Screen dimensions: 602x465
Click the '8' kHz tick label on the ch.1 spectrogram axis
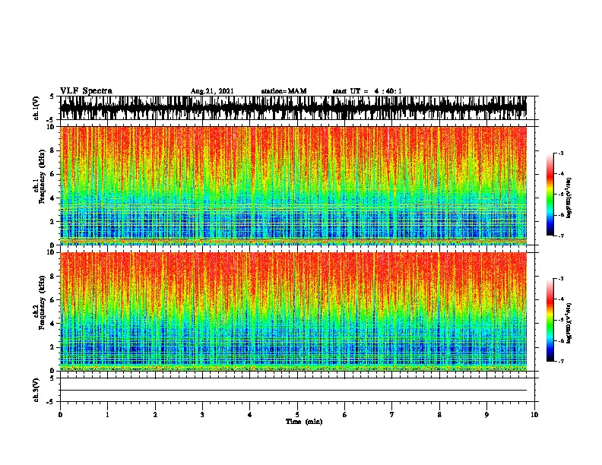tap(52, 150)
